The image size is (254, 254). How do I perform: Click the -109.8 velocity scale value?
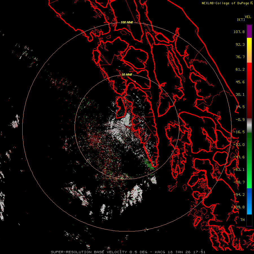coord(238,207)
